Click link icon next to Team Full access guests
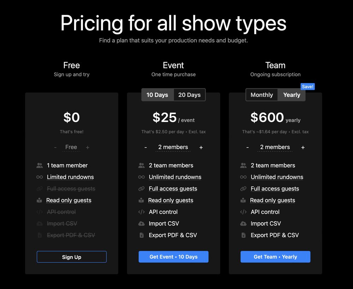The image size is (353, 289). tap(243, 189)
